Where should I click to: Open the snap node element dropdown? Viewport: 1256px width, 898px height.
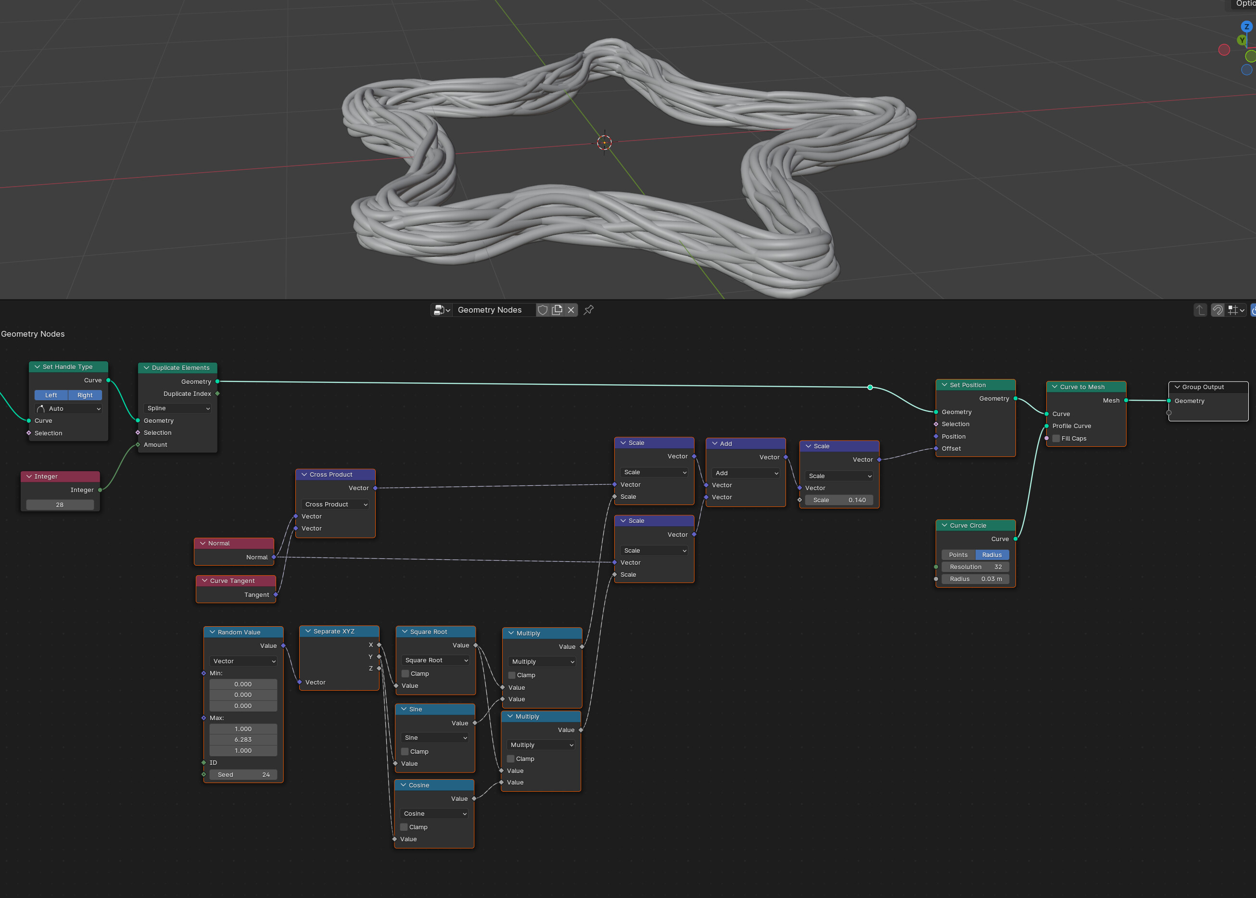(1236, 310)
